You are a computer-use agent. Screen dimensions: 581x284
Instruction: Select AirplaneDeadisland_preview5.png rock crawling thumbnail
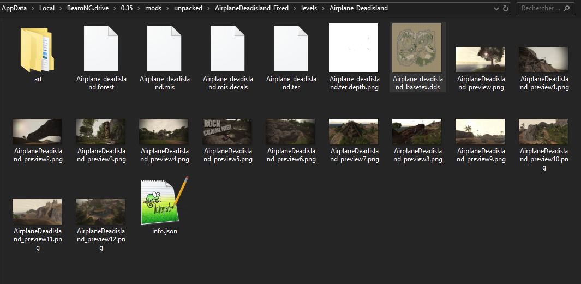pos(227,131)
